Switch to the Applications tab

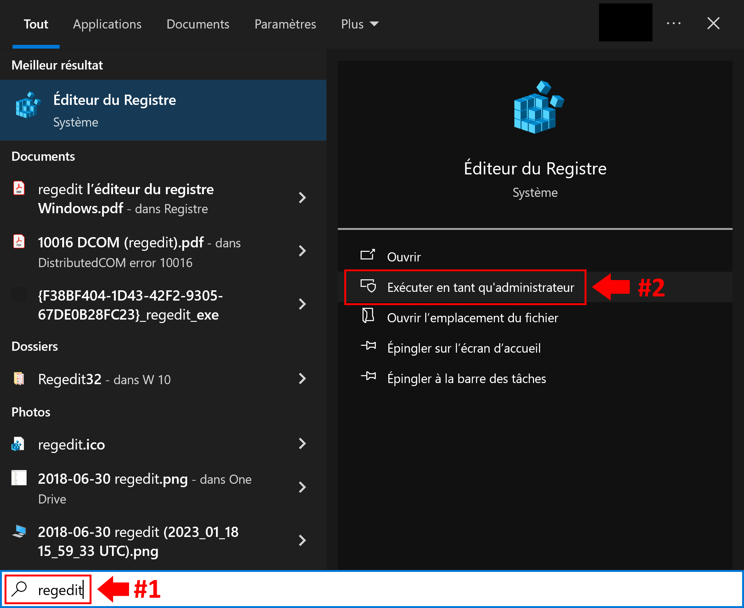point(107,24)
